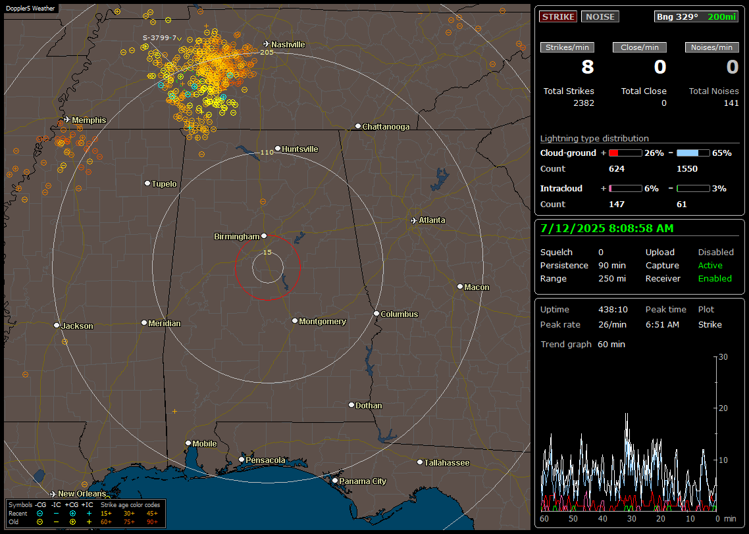Image resolution: width=749 pixels, height=534 pixels.
Task: Click the Upload status Disabled
Action: tap(715, 253)
